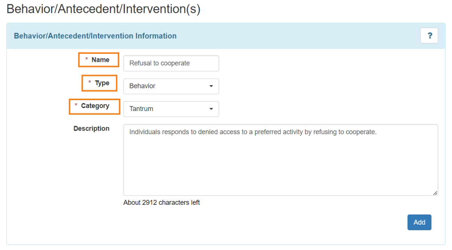Select the text reading Behavior in Type selector
The width and height of the screenshot is (452, 250).
pyautogui.click(x=142, y=86)
